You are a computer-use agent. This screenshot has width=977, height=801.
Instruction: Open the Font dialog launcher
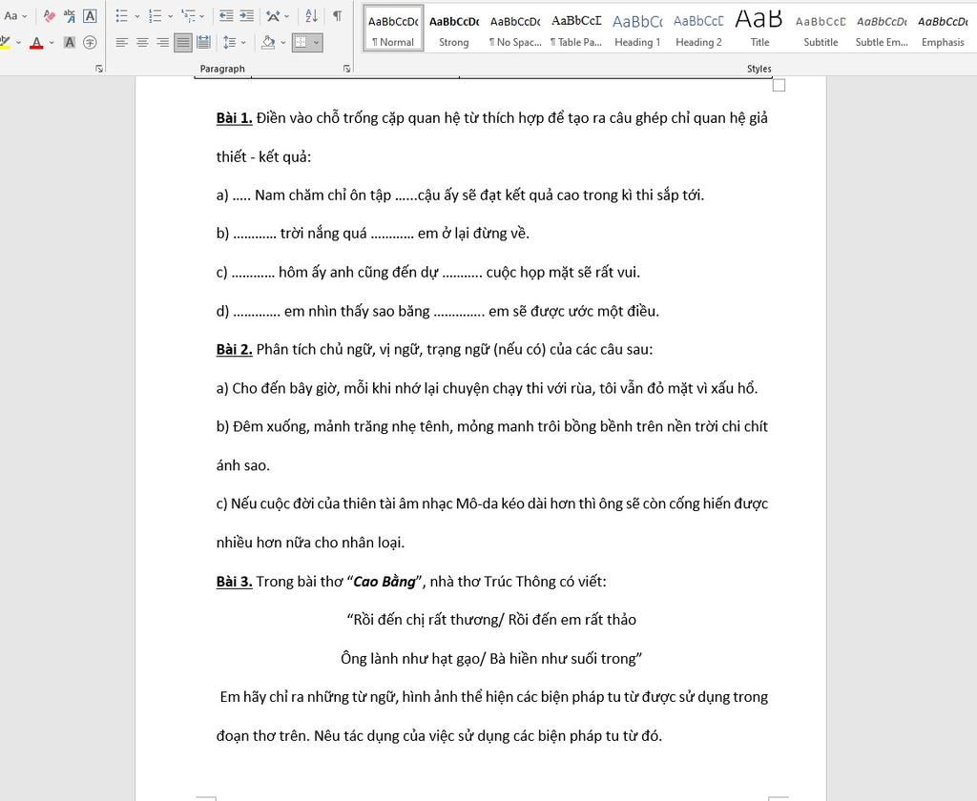pyautogui.click(x=99, y=69)
